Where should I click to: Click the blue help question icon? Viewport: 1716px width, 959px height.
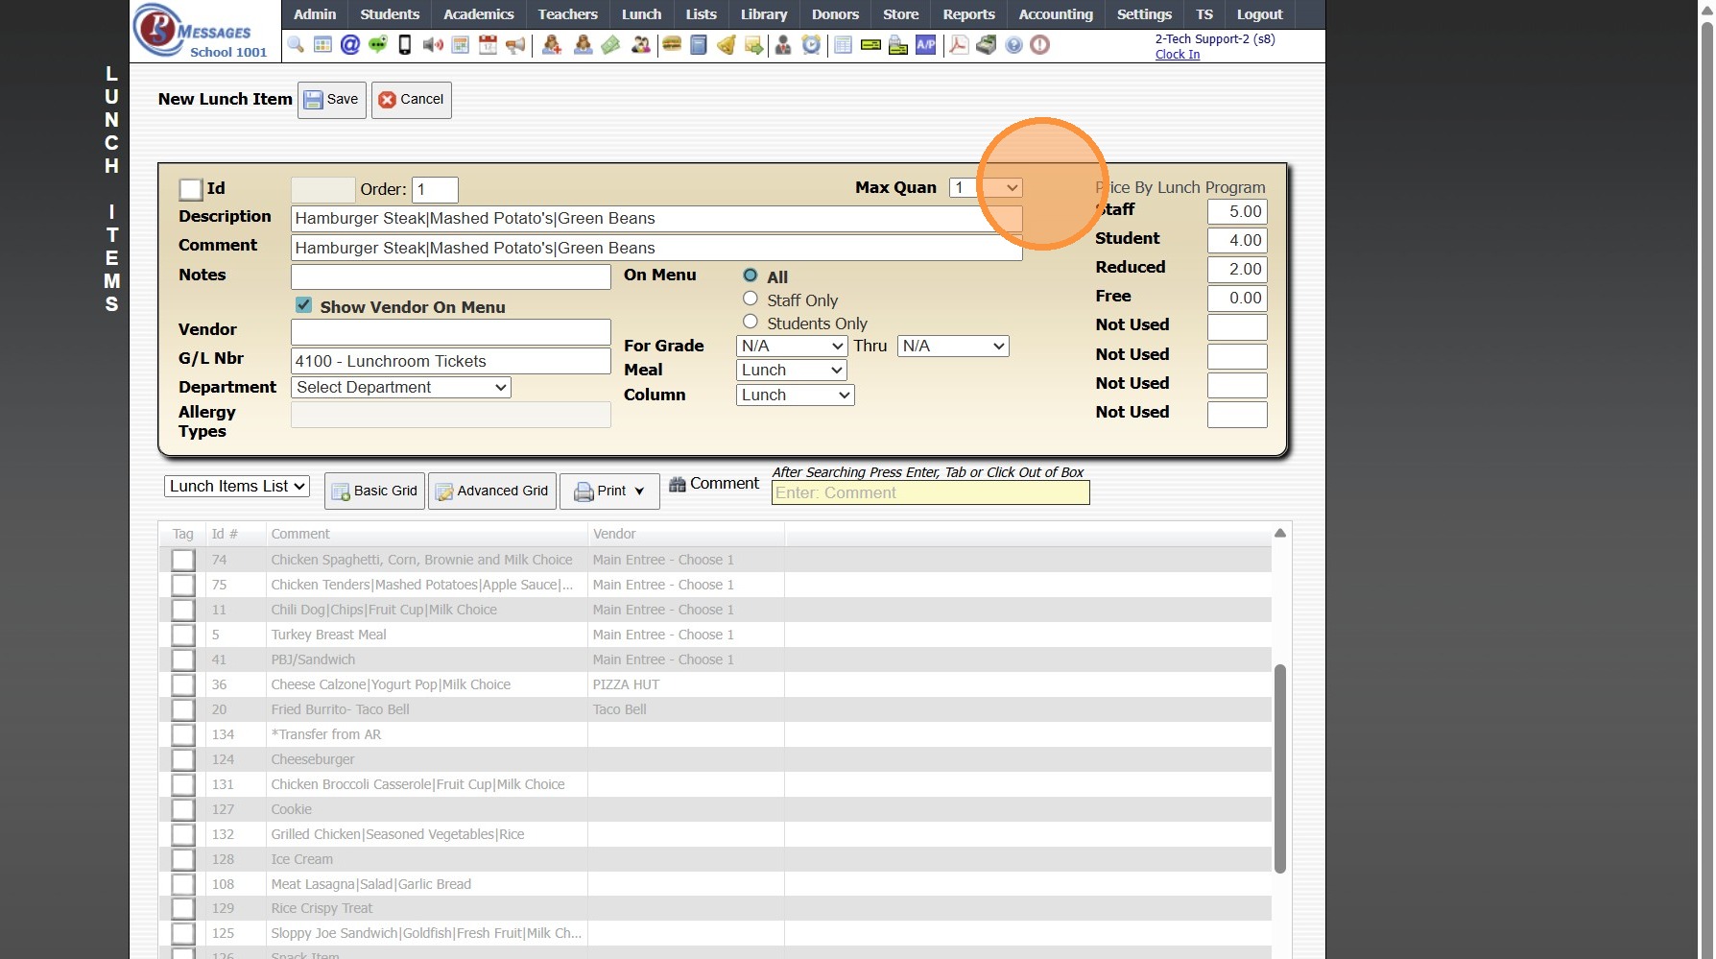click(1013, 45)
